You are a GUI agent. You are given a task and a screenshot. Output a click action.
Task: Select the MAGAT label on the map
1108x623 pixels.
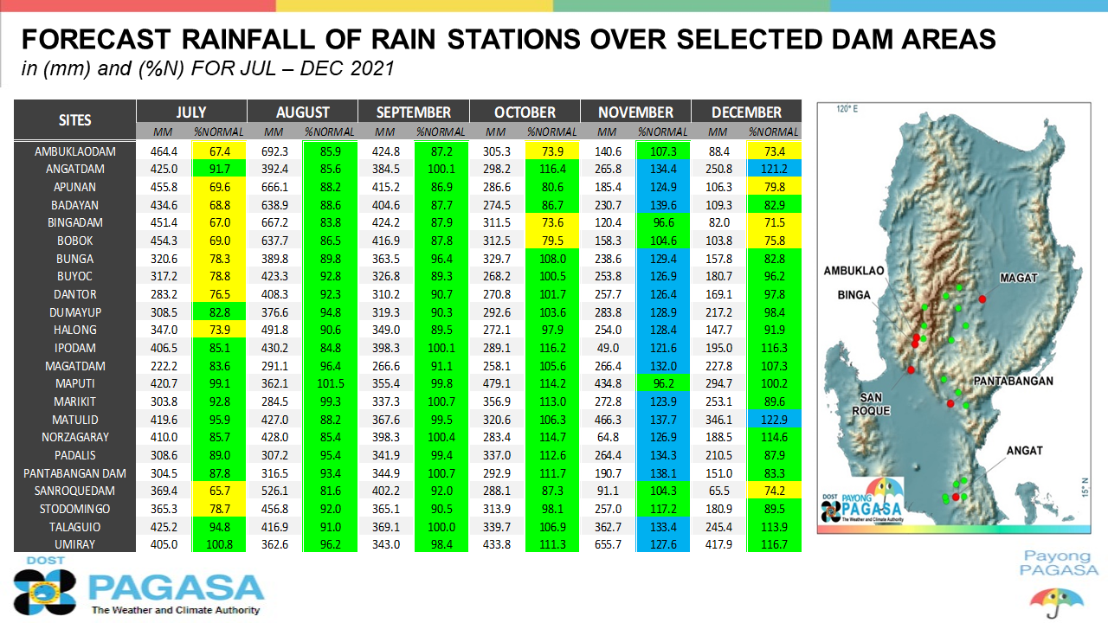(x=1019, y=279)
